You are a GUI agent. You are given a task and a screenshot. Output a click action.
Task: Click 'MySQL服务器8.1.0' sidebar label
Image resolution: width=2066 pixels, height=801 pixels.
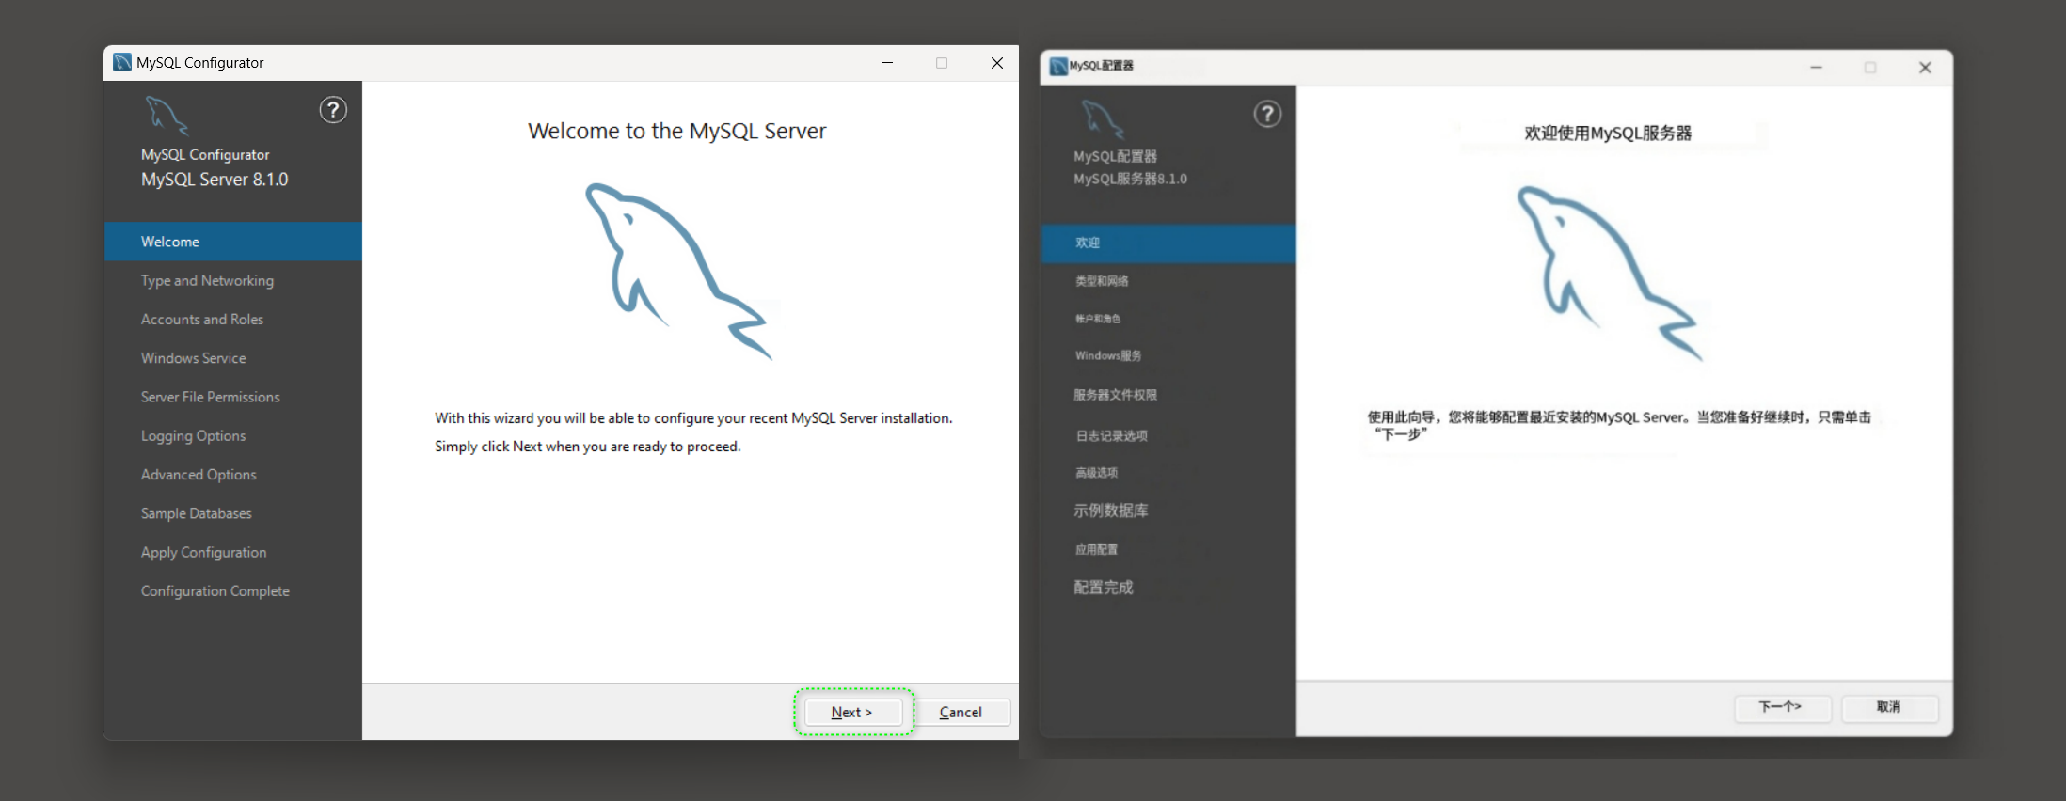pyautogui.click(x=1130, y=179)
